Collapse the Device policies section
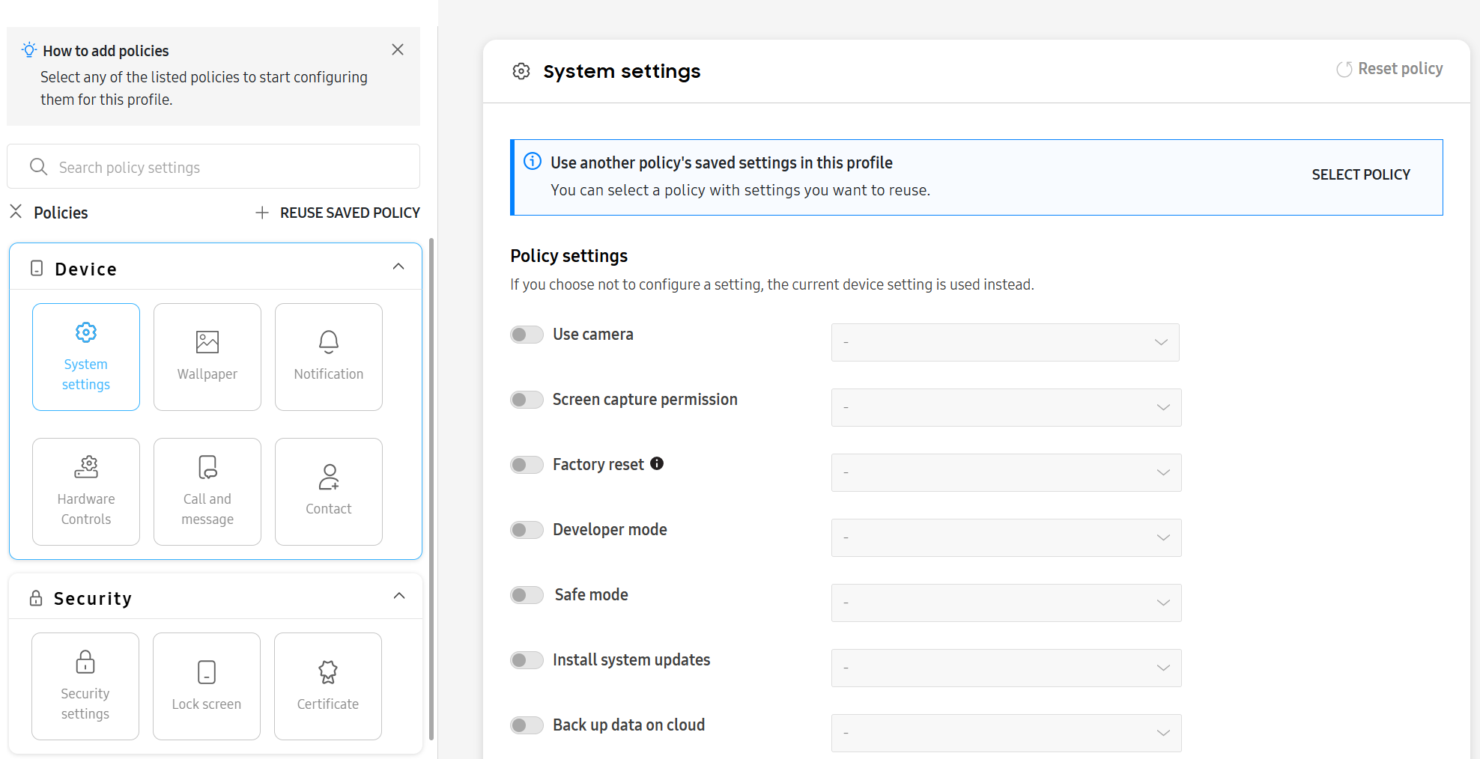The image size is (1480, 759). pyautogui.click(x=398, y=266)
